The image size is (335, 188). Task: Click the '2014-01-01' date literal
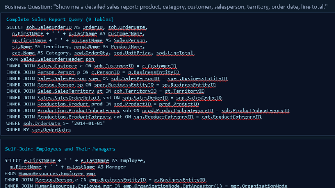[x=88, y=124]
